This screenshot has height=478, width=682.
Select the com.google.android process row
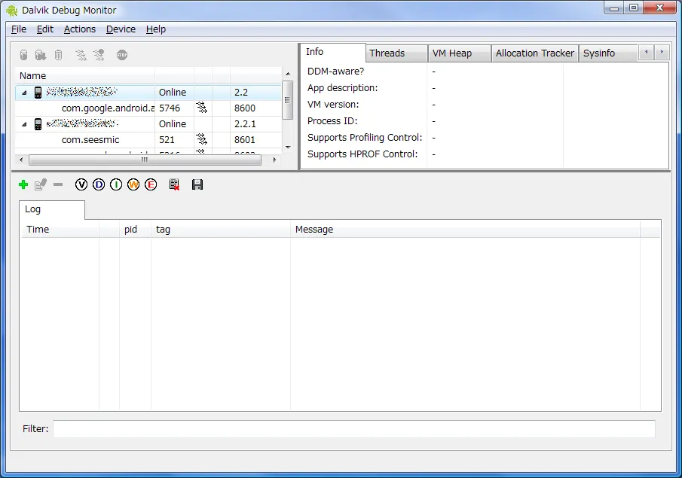click(x=148, y=108)
